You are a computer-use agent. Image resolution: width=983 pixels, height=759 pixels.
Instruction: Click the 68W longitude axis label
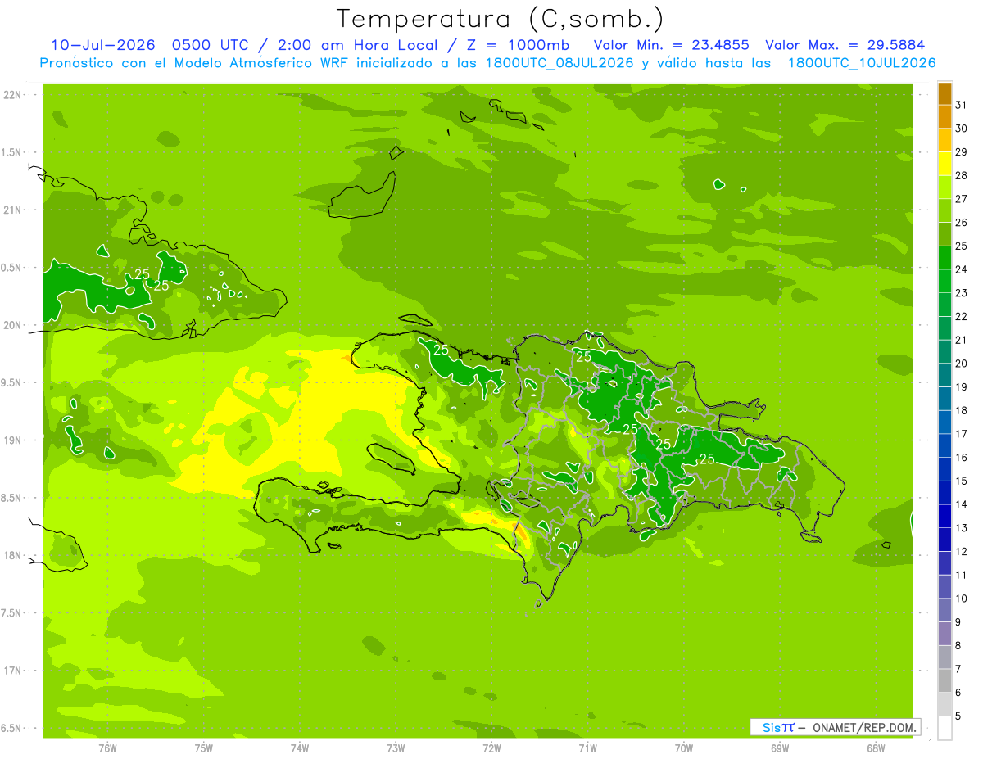pyautogui.click(x=876, y=748)
